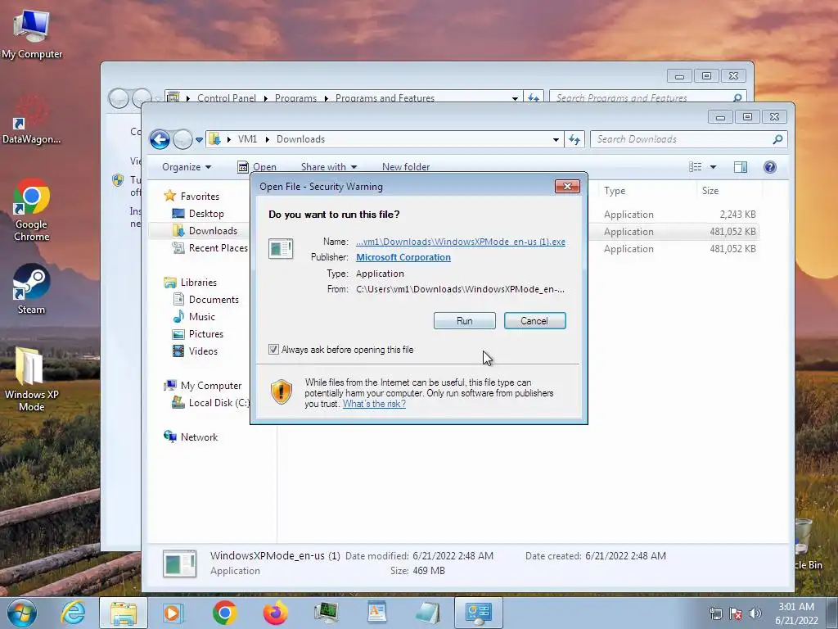Screen dimensions: 838x629
Task: Change view icon in Downloads toolbar
Action: pos(696,167)
